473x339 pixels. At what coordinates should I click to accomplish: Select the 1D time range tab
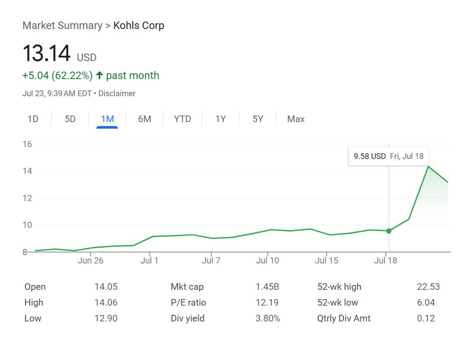33,119
